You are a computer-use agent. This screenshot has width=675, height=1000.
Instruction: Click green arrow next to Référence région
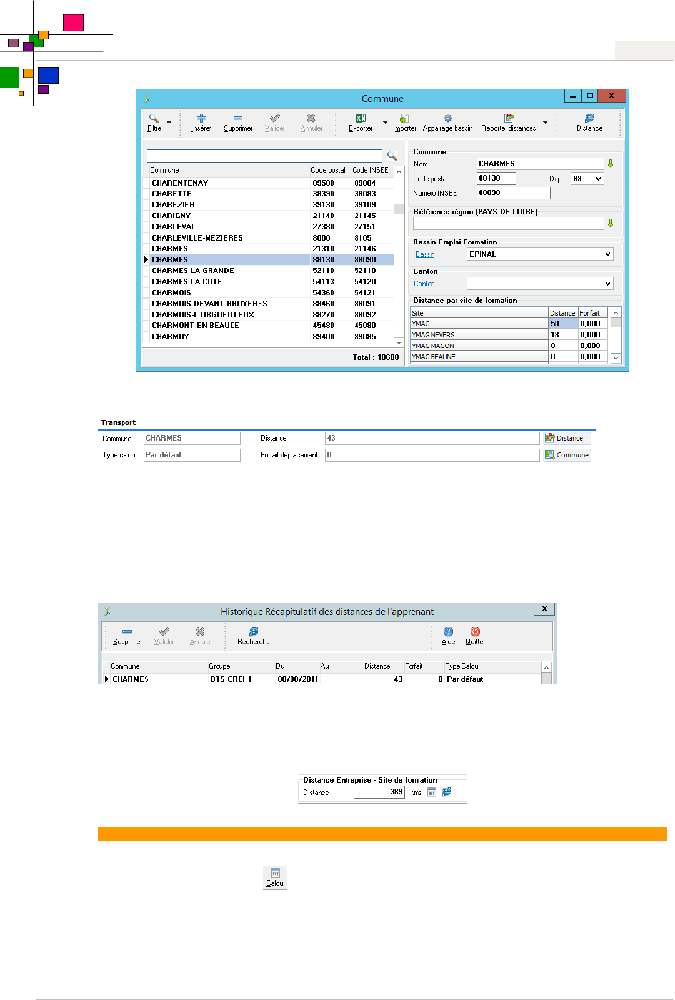[x=611, y=223]
